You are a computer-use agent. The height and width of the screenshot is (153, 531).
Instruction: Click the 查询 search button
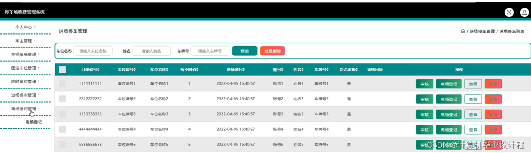[245, 51]
